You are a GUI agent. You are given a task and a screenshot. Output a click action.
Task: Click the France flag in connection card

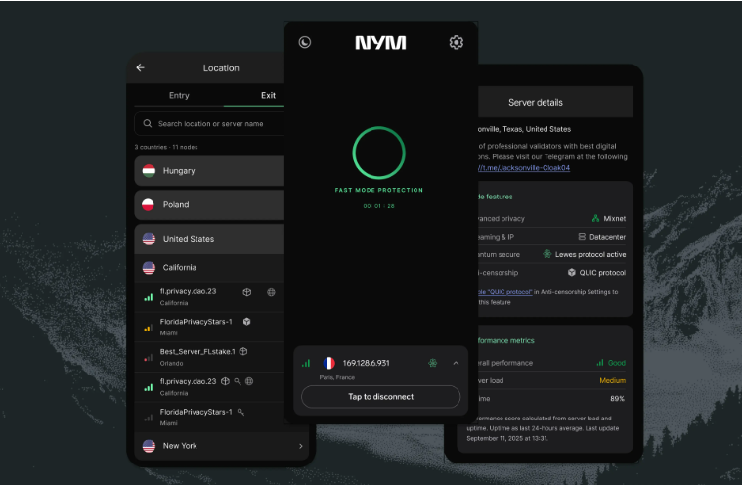(328, 363)
